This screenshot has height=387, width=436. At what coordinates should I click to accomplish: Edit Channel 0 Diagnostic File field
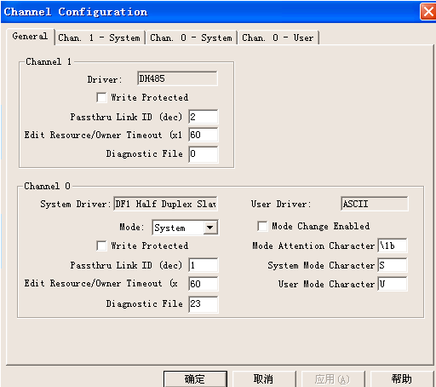(204, 304)
